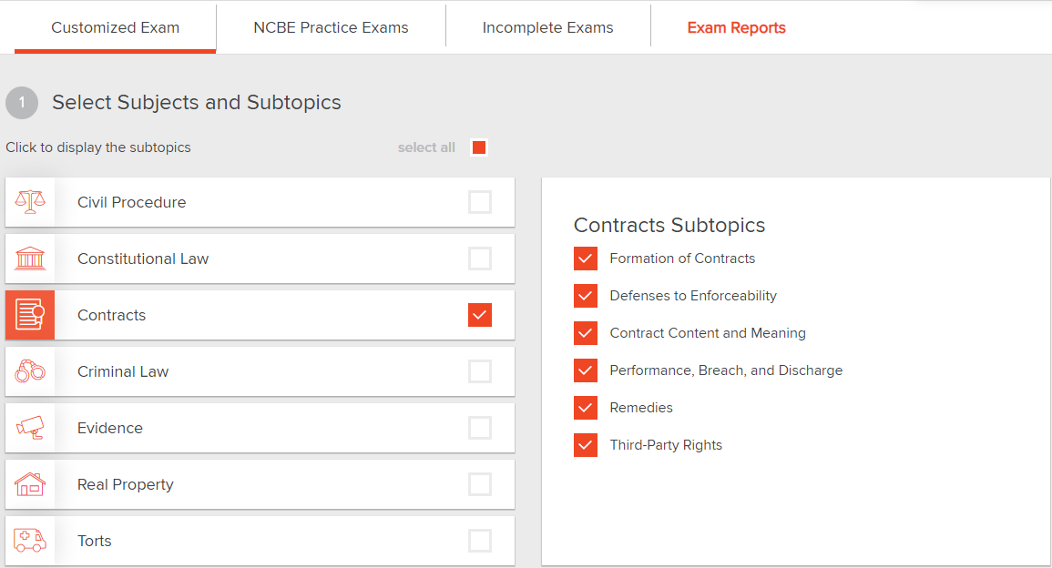Click the Contracts document icon
Viewport: 1052px width, 568px height.
tap(30, 315)
